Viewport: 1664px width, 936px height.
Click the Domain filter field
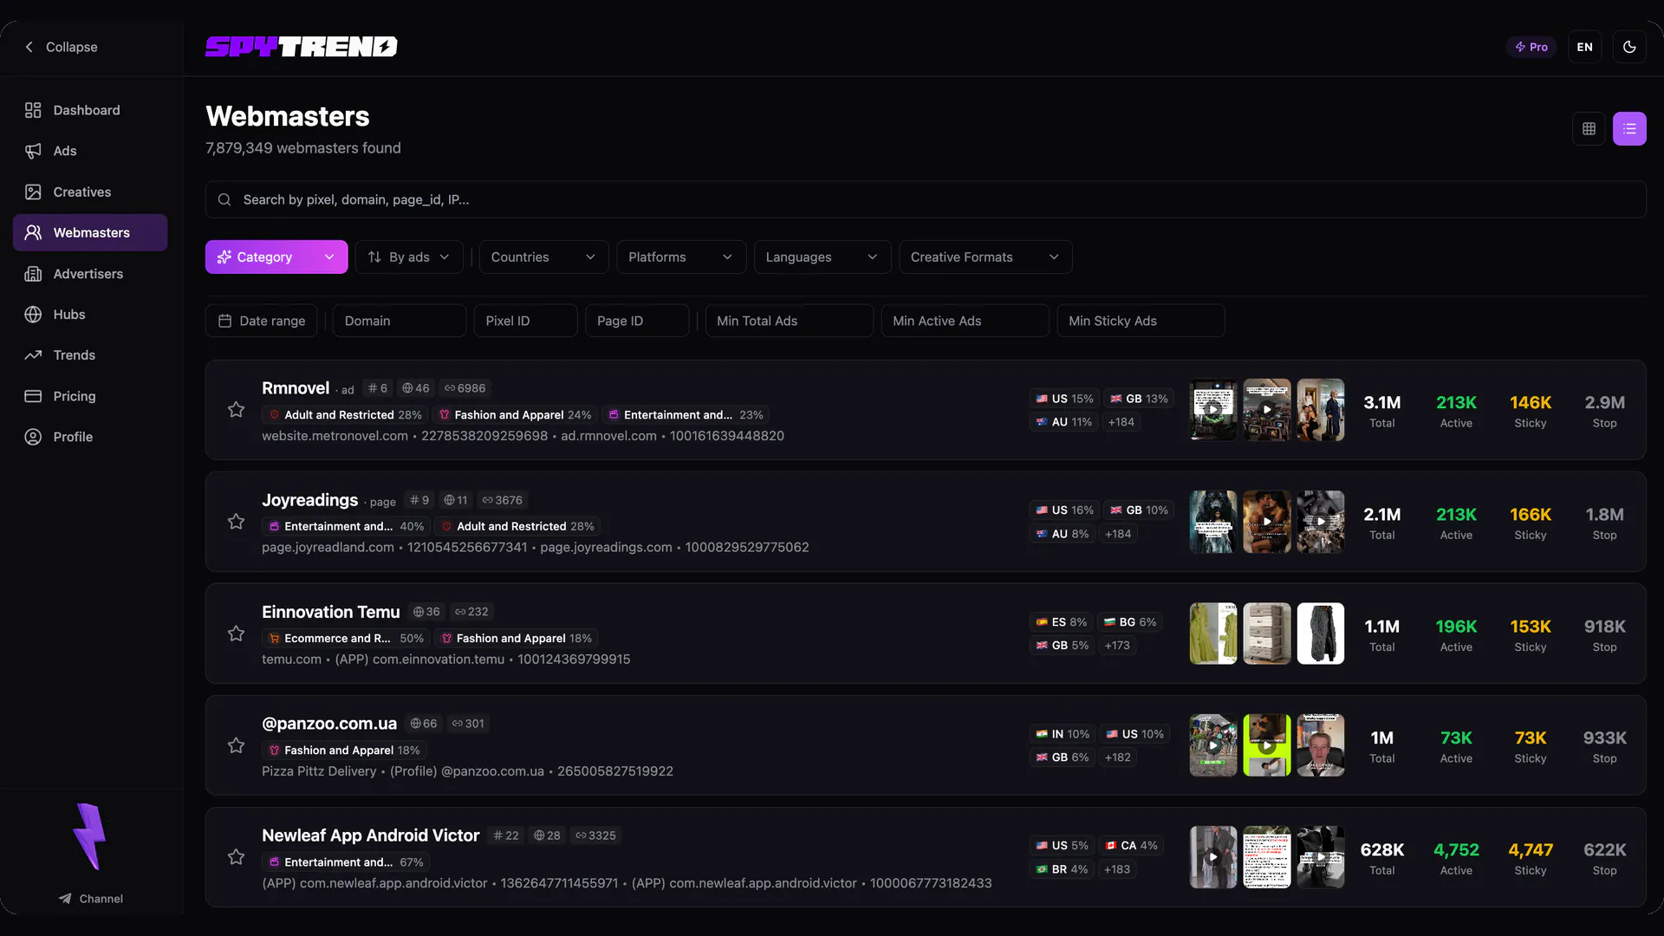[x=399, y=321]
